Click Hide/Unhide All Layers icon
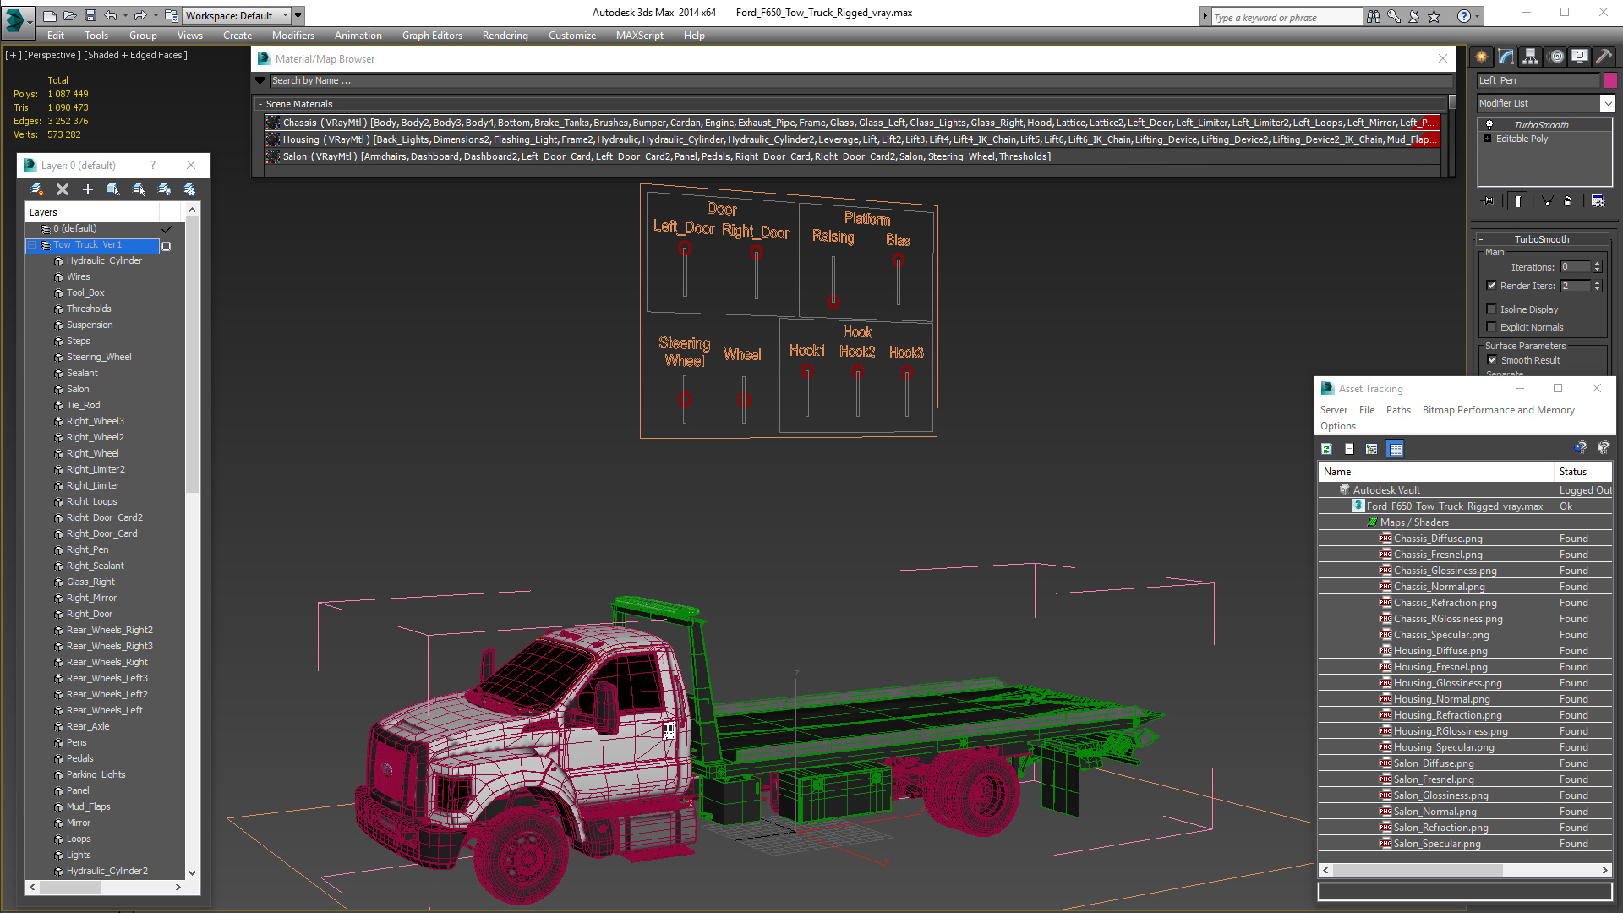 point(164,189)
